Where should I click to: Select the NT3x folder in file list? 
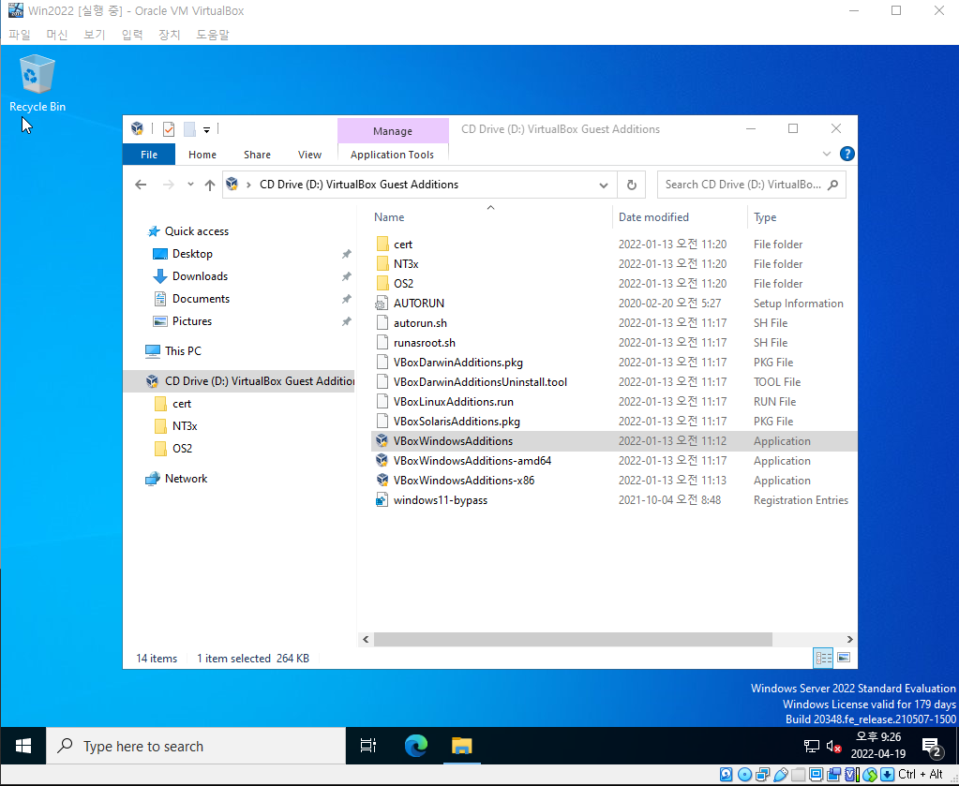pos(406,264)
